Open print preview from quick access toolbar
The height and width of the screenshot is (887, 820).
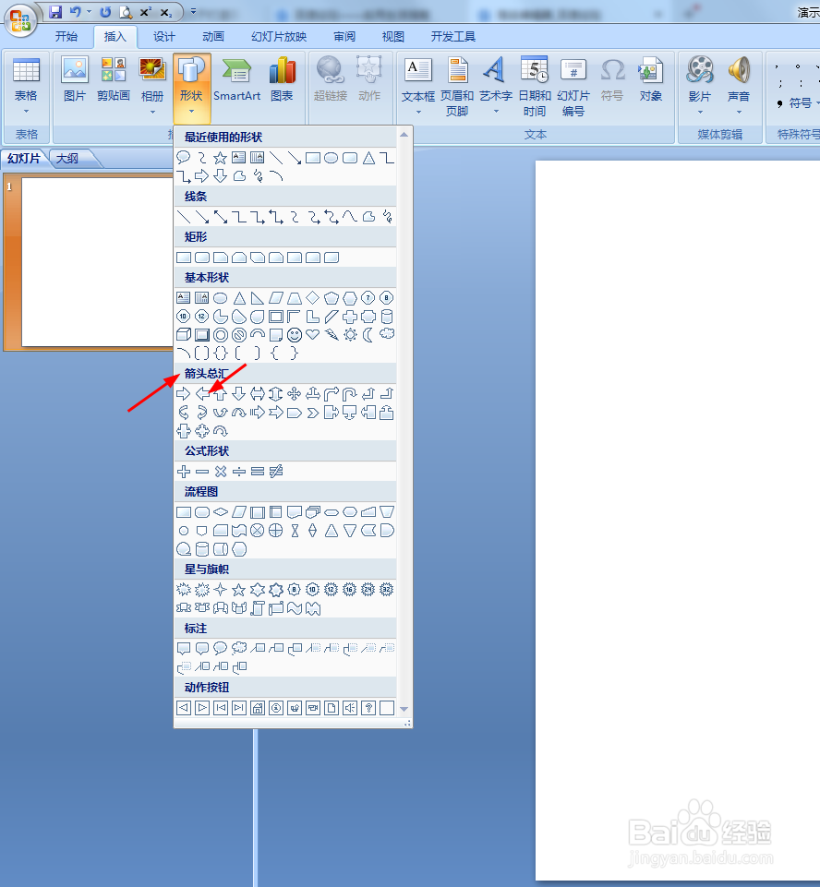(126, 12)
